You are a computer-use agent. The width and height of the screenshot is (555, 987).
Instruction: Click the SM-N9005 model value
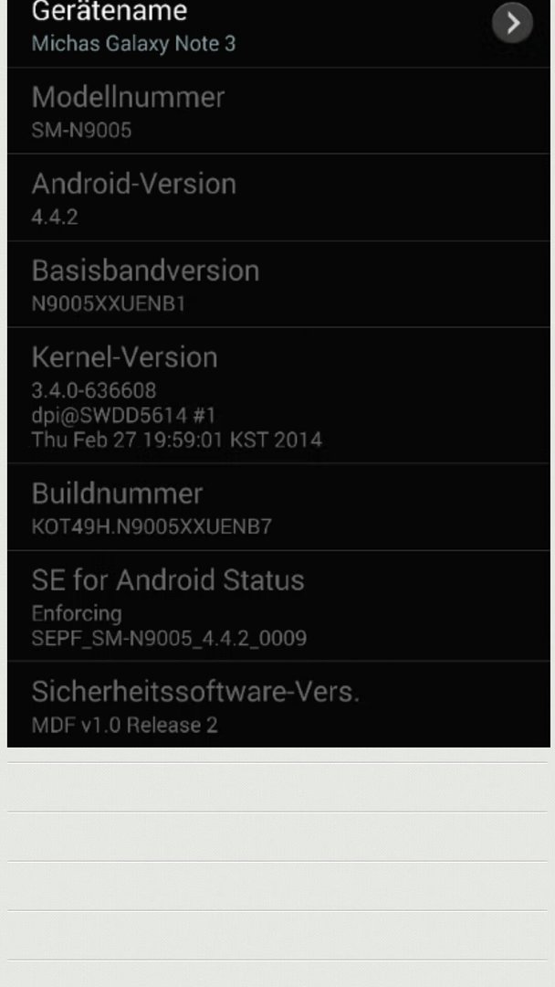coord(82,131)
